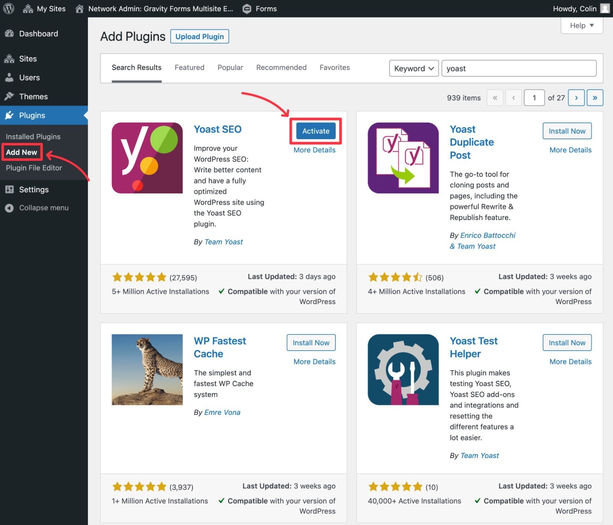Click the Users sidebar icon
Viewport: 613px width, 525px height.
point(9,78)
